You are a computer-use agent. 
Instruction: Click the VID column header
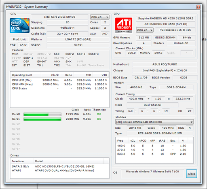coord(101,75)
